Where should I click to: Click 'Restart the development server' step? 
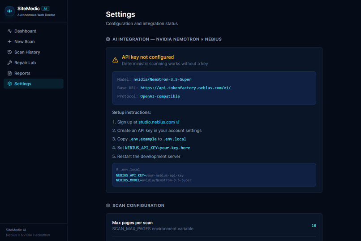click(149, 156)
